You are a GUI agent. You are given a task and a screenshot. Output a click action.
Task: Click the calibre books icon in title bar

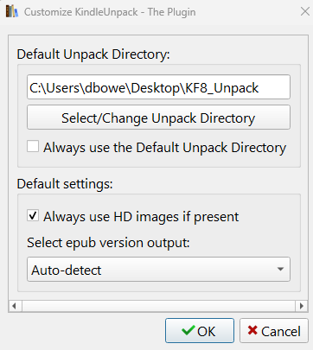coord(12,11)
